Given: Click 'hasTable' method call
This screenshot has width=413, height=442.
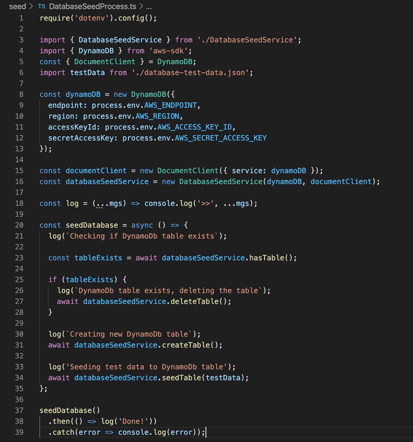Looking at the screenshot, I should 267,258.
